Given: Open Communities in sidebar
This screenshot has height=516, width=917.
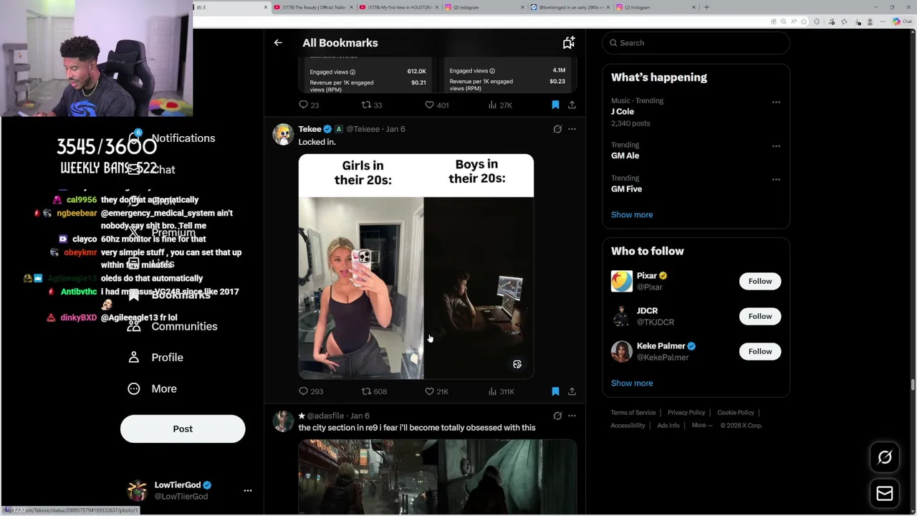Looking at the screenshot, I should coord(173,326).
